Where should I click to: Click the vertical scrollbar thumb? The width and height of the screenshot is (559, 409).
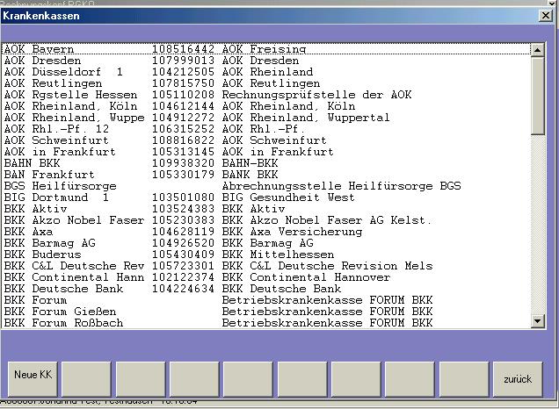tap(537, 96)
